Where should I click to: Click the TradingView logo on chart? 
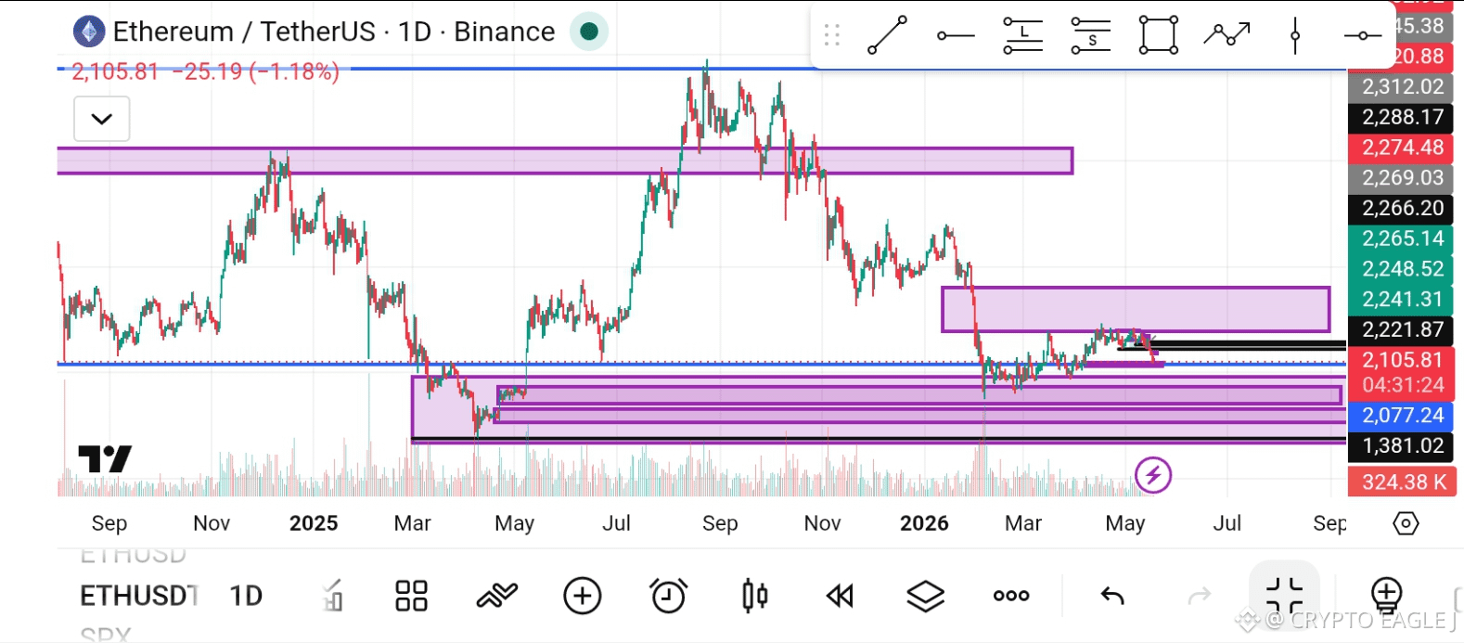click(x=105, y=459)
